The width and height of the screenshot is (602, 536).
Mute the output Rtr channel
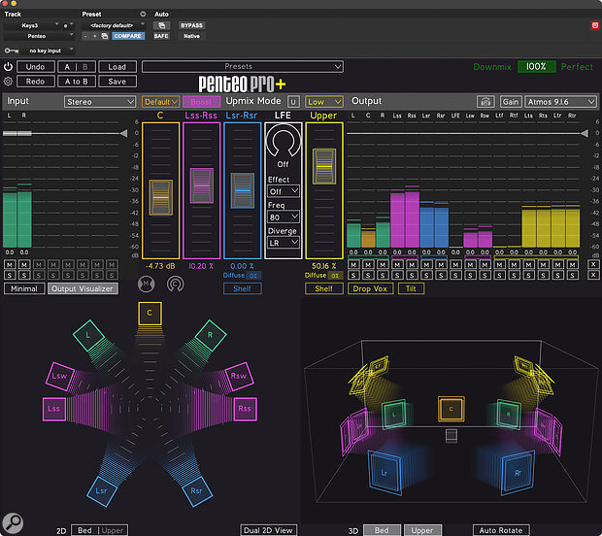(573, 264)
